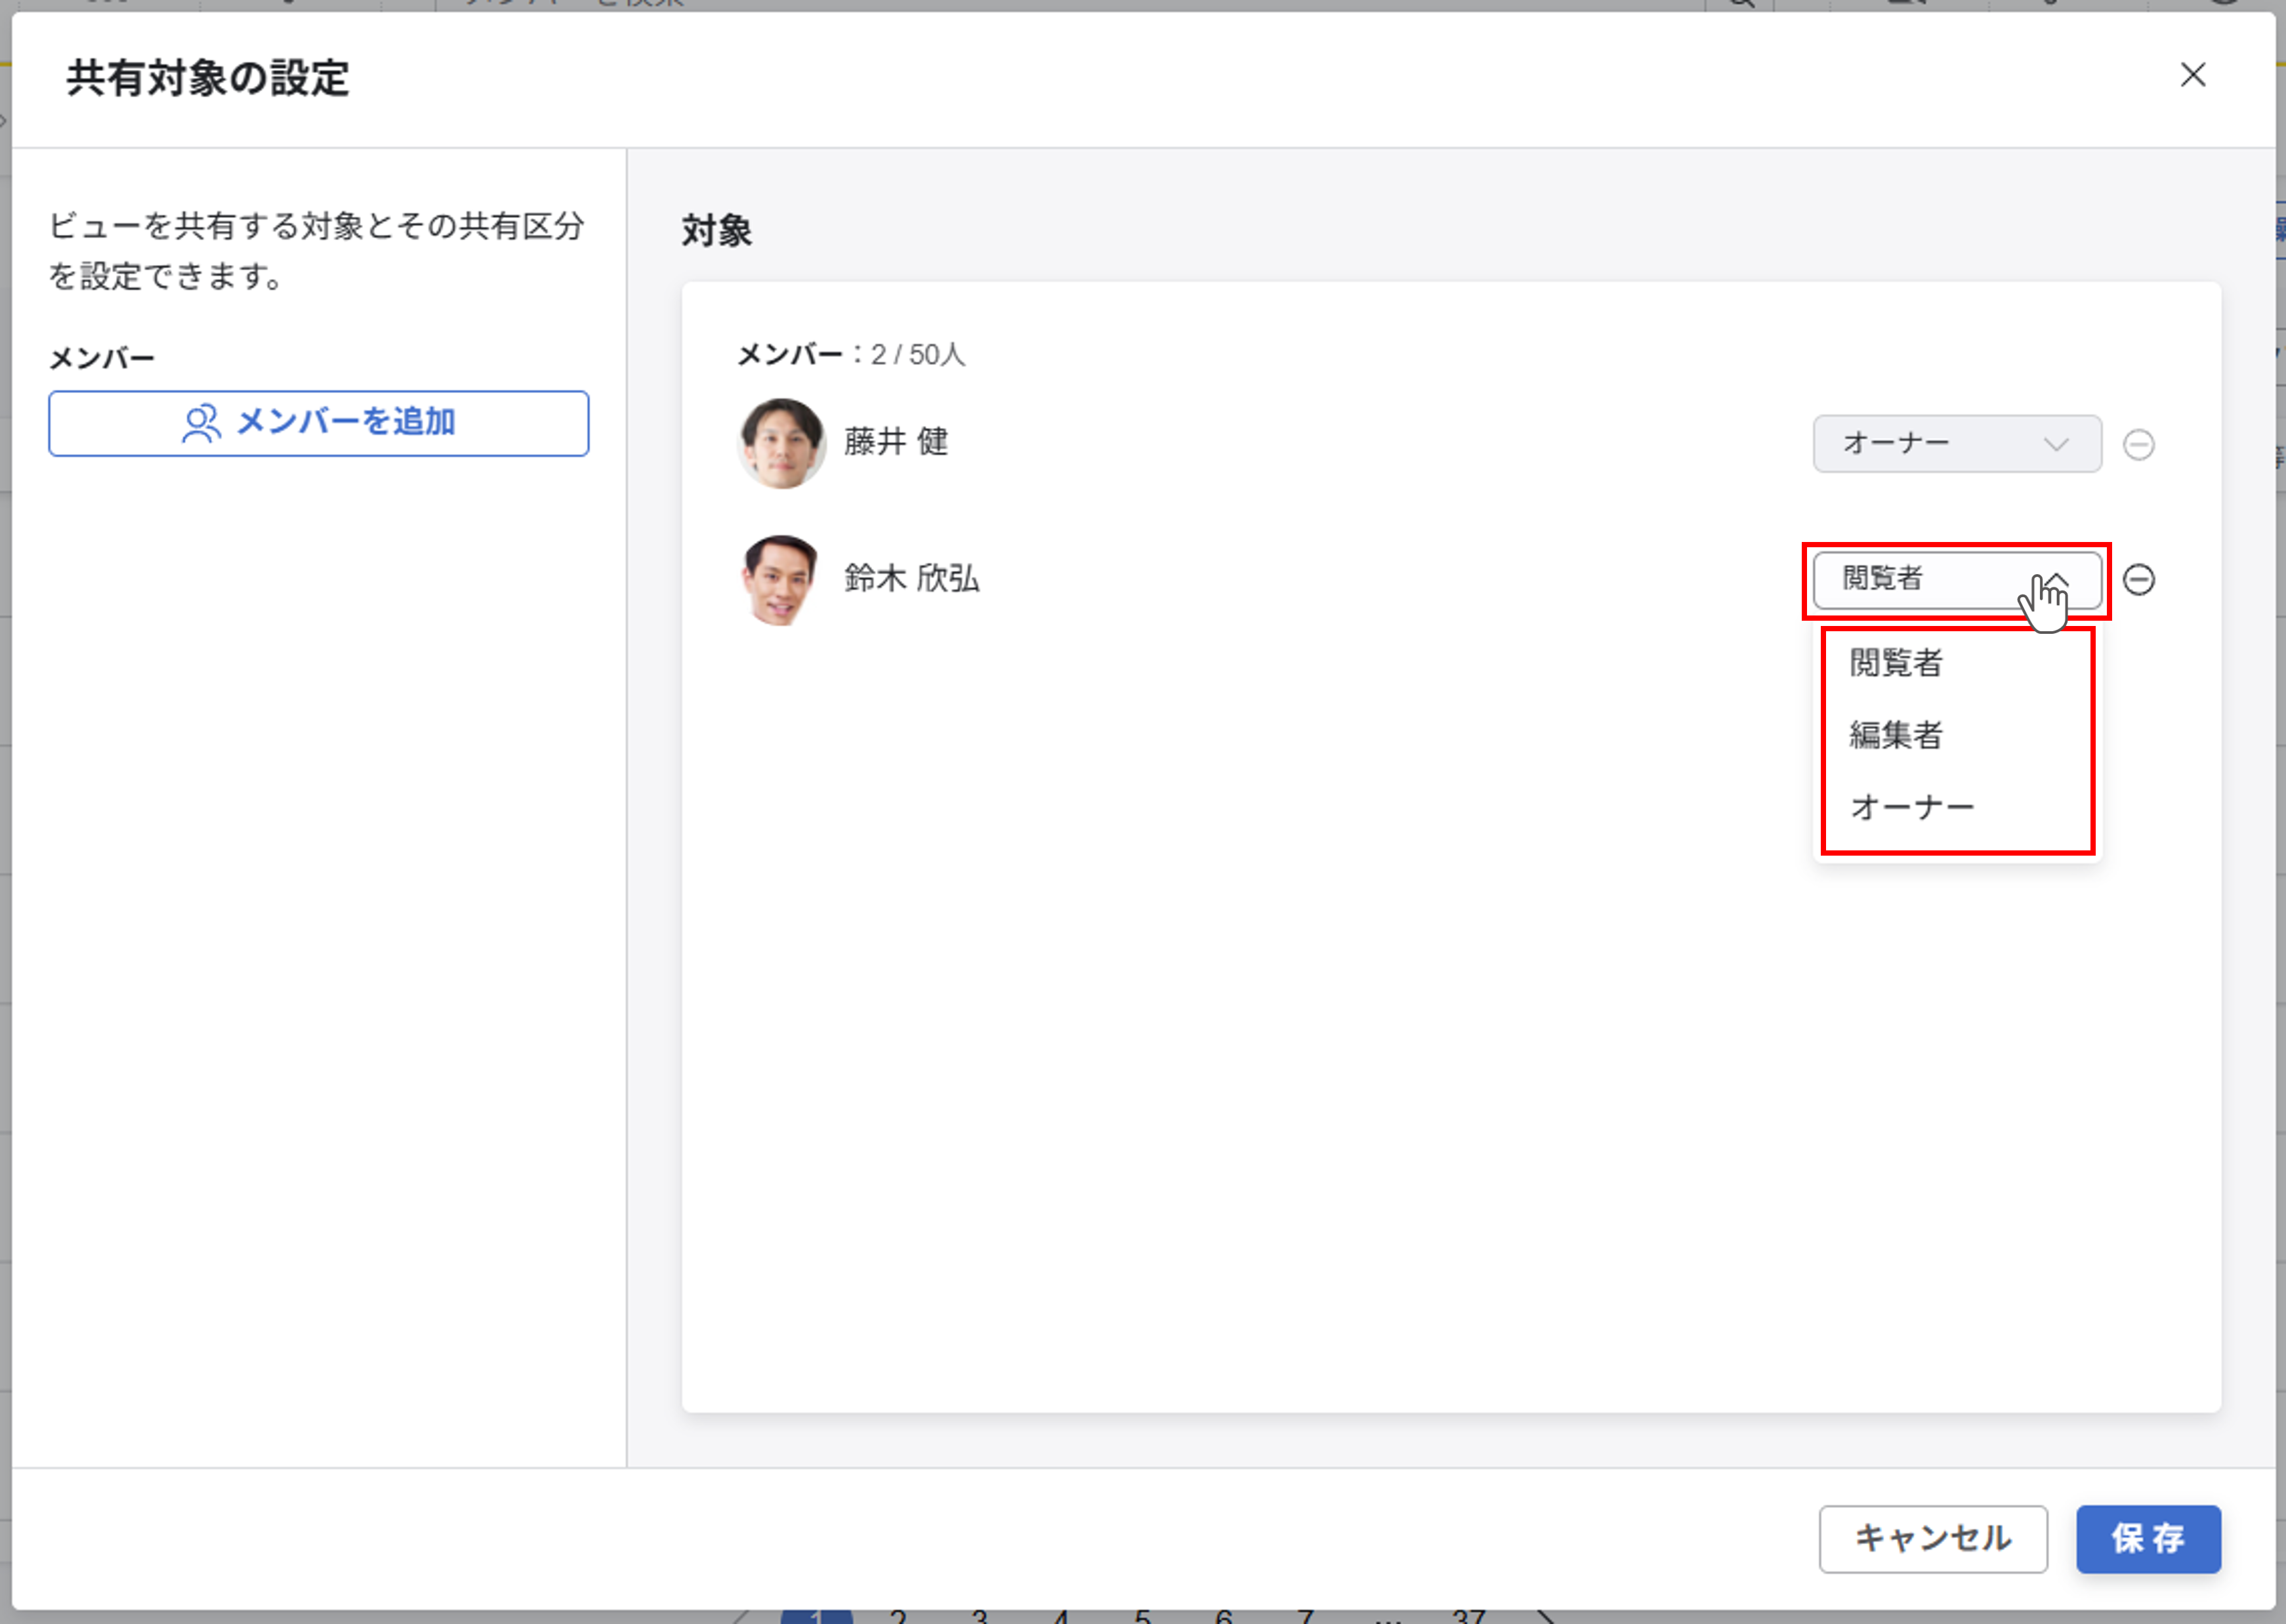Click the name 藤井 健
The height and width of the screenshot is (1624, 2286).
click(x=895, y=441)
